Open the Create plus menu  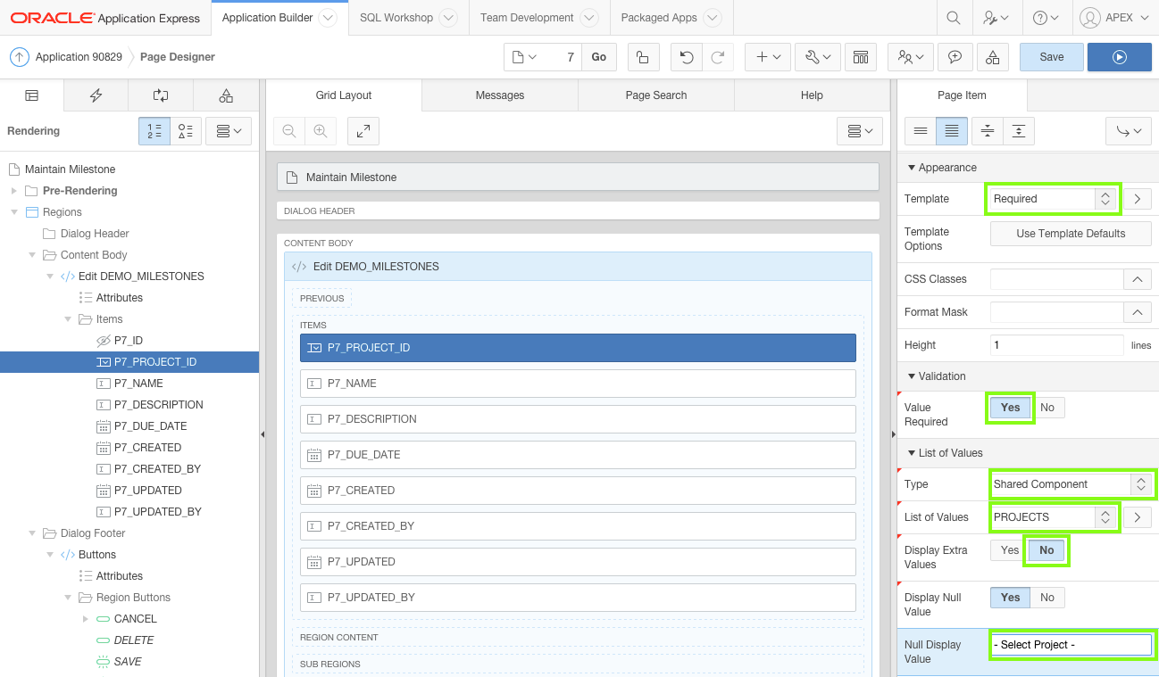(768, 57)
